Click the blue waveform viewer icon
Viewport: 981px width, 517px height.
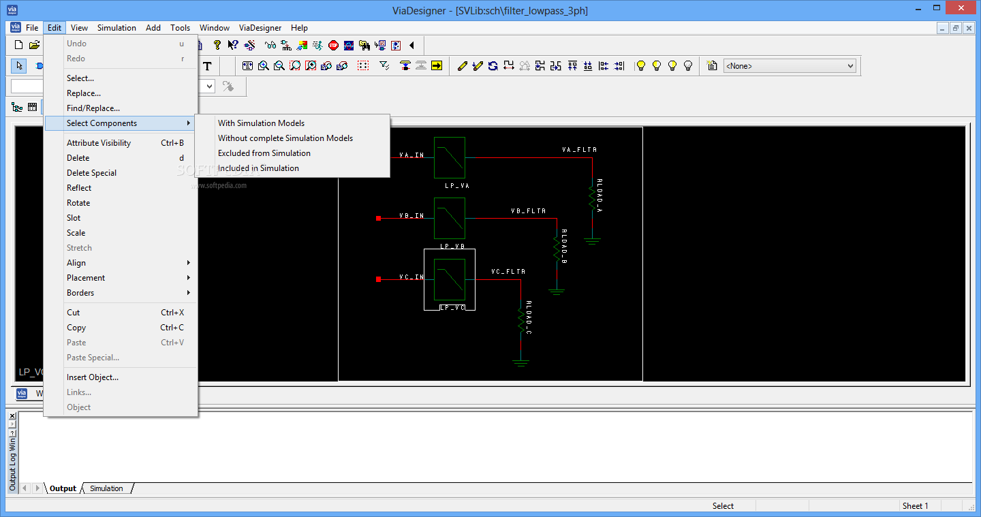click(349, 46)
